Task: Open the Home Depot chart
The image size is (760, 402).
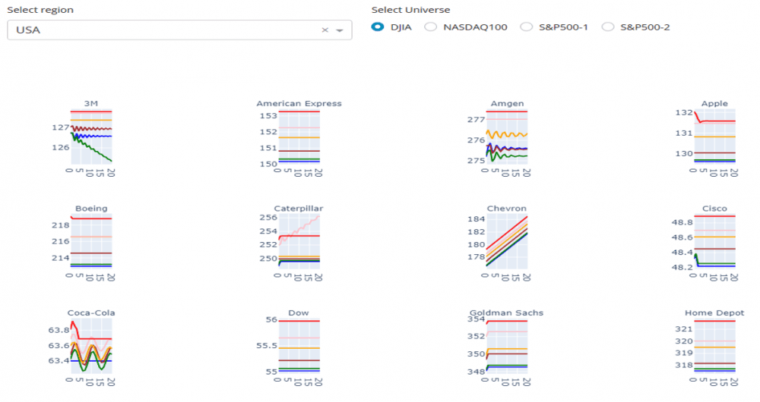Action: (715, 346)
